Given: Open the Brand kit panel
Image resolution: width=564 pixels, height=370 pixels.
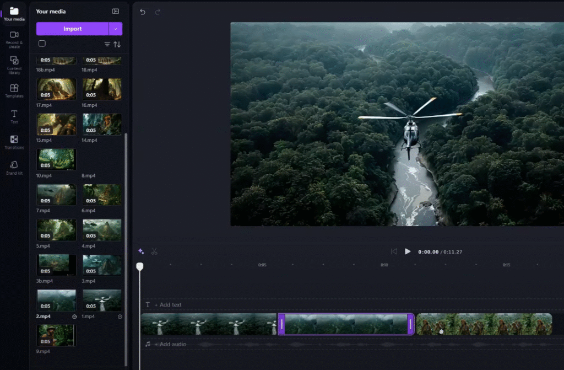Looking at the screenshot, I should click(14, 168).
